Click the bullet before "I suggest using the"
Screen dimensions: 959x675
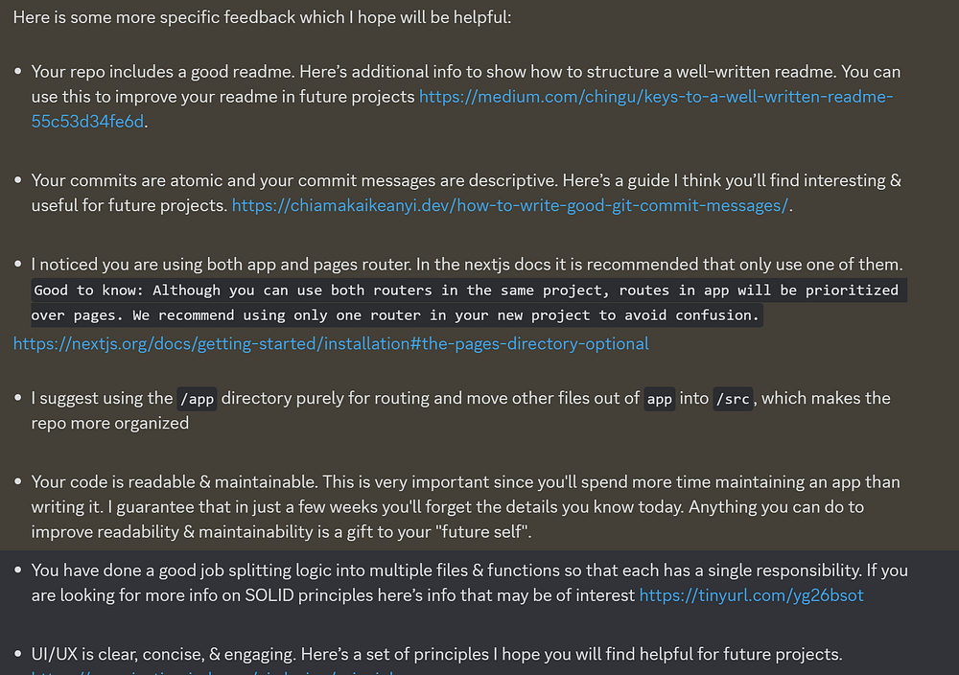(17, 398)
